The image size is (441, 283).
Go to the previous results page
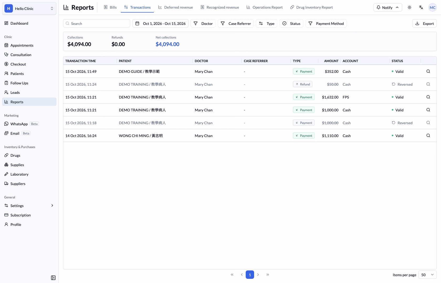pyautogui.click(x=242, y=275)
